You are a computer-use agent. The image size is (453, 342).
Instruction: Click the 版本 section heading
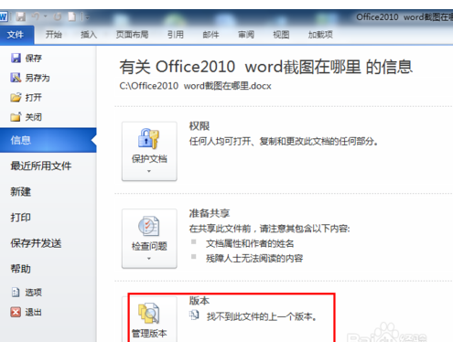pyautogui.click(x=200, y=301)
